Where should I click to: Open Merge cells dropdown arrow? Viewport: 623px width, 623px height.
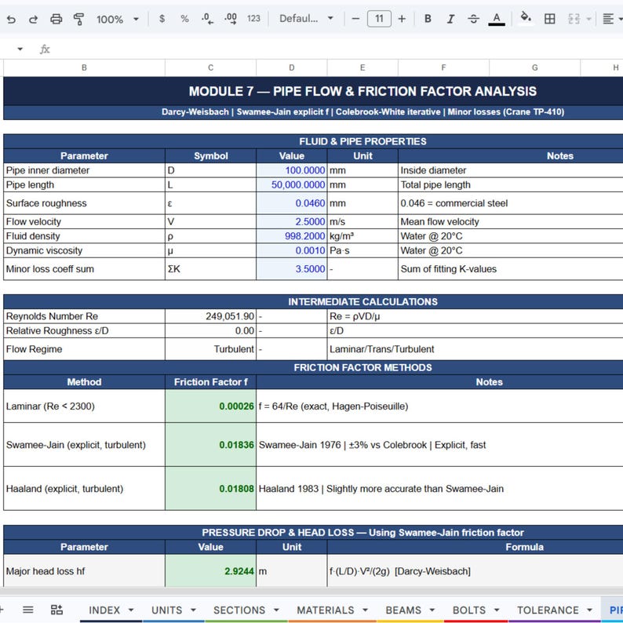click(x=588, y=19)
